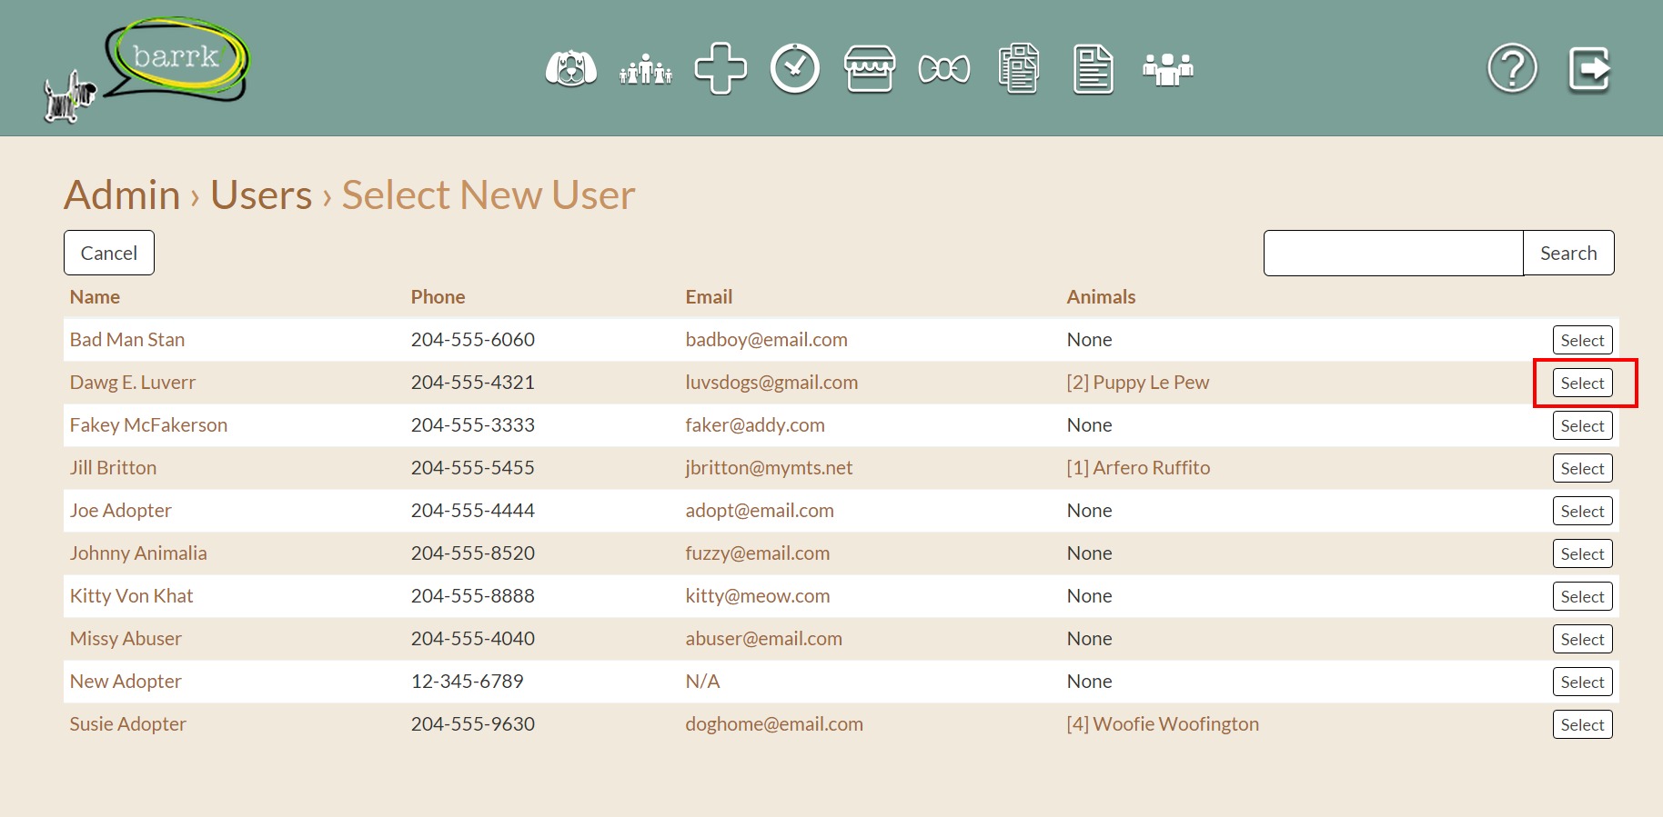This screenshot has height=817, width=1663.
Task: Click phone number 12-345-6789
Action: tap(468, 682)
